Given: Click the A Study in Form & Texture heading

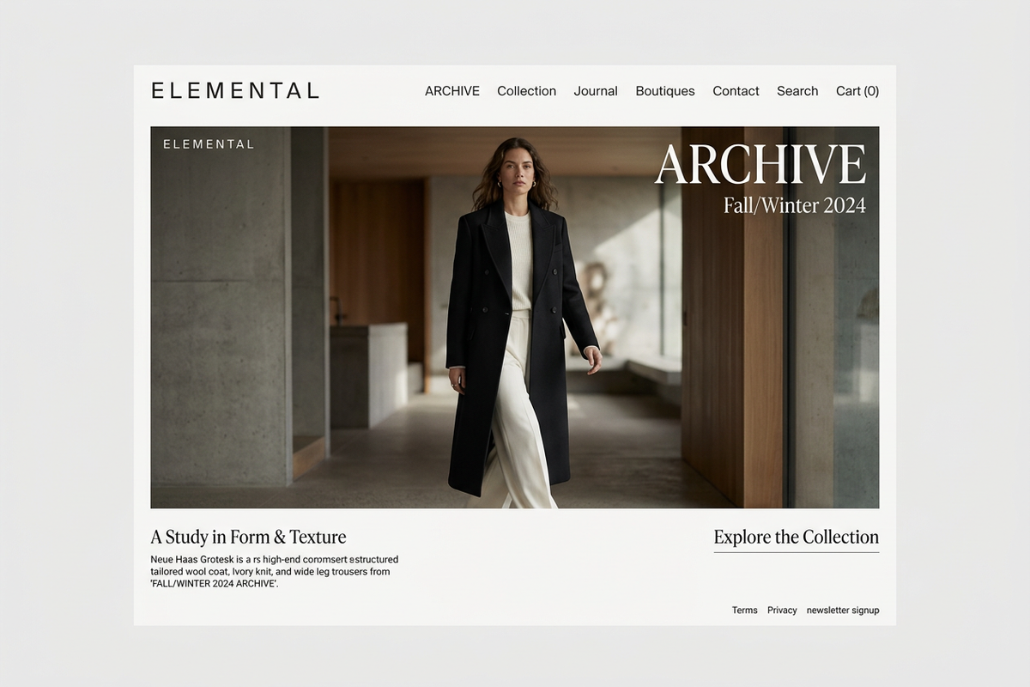Looking at the screenshot, I should 248,538.
